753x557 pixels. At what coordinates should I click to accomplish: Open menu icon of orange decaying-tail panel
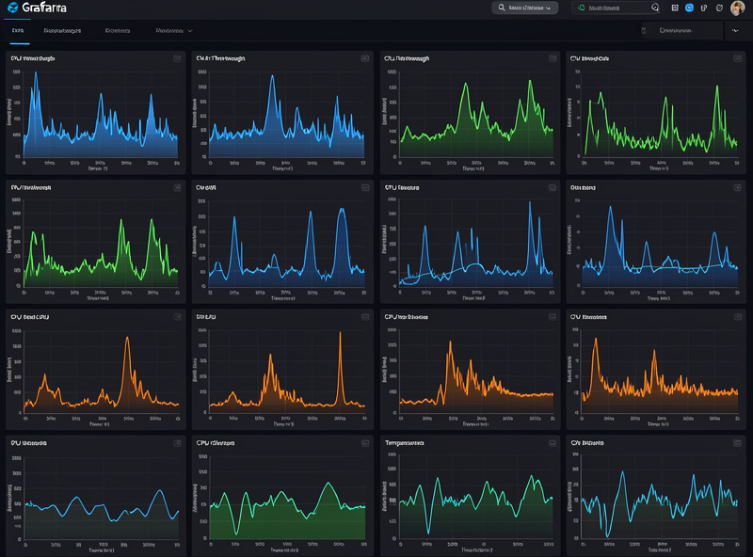tap(553, 316)
